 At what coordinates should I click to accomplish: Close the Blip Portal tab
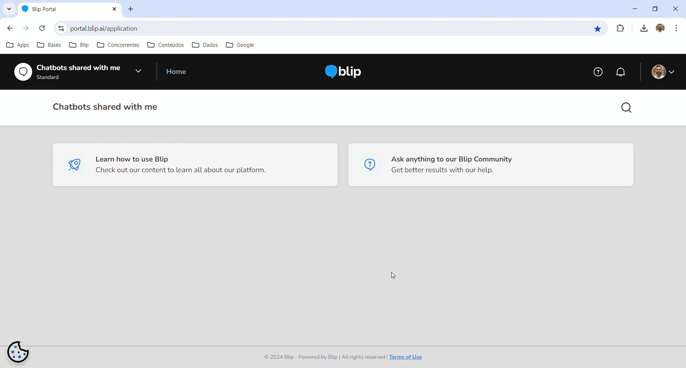(x=114, y=9)
